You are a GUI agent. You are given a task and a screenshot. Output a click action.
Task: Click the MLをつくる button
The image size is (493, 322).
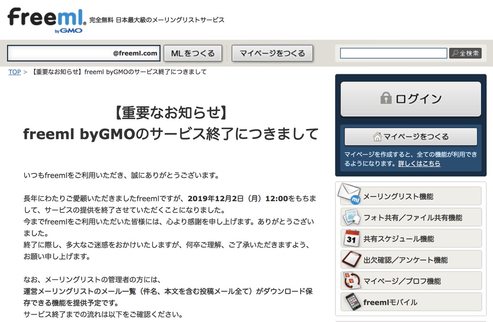pyautogui.click(x=193, y=53)
